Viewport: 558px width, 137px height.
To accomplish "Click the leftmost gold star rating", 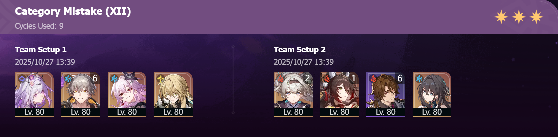I will 501,17.
